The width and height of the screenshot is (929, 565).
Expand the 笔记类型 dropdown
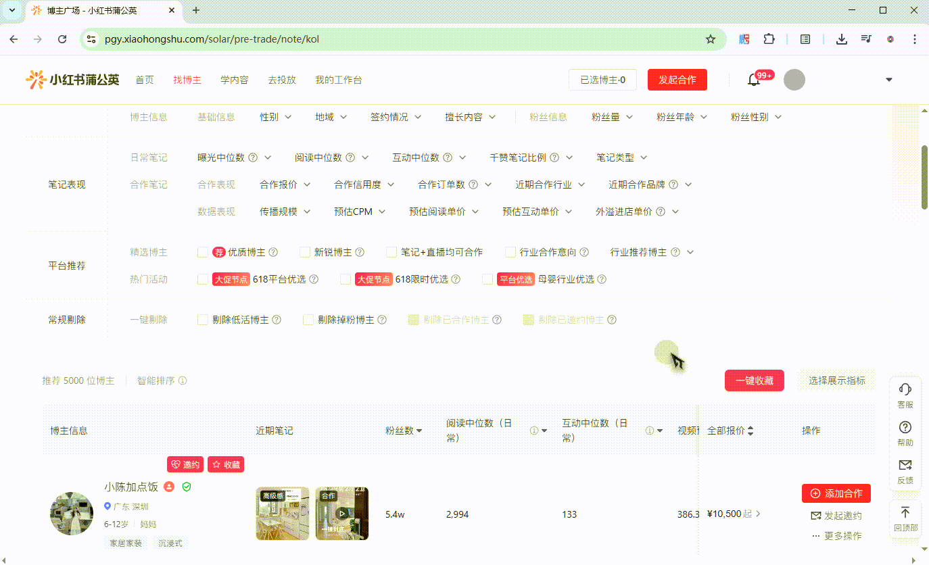621,157
